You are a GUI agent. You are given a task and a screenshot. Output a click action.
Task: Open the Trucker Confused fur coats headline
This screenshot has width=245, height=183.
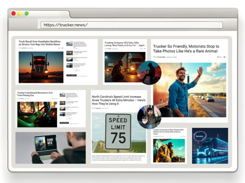[x=169, y=131]
